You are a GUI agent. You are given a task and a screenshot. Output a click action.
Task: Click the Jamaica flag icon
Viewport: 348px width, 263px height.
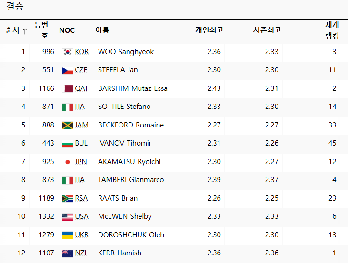(68, 125)
